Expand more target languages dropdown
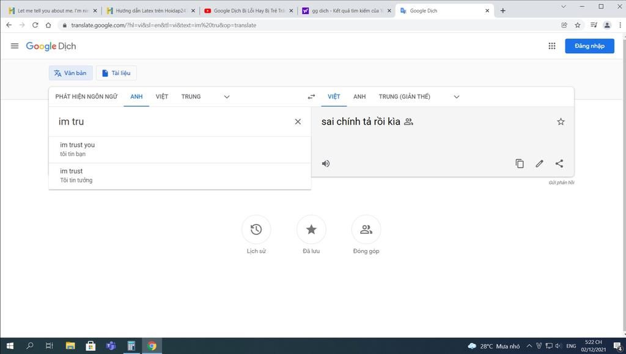This screenshot has width=626, height=354. pos(456,97)
